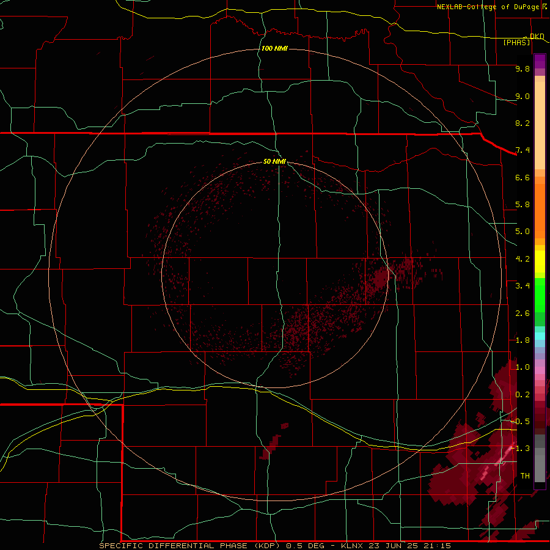
Task: Click the bright green band of the color scale
Action: click(x=540, y=295)
